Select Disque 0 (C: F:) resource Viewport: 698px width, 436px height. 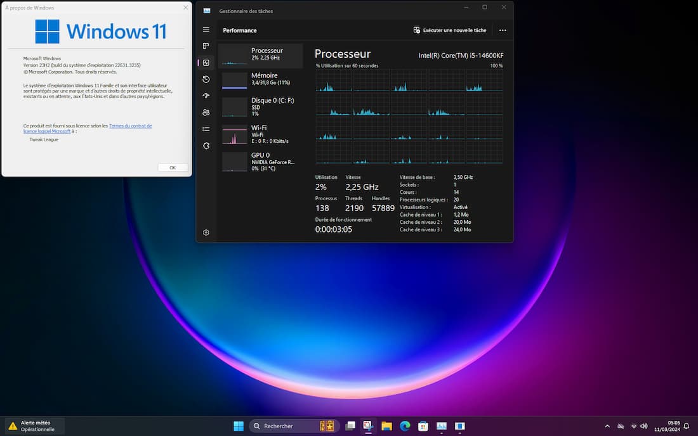pyautogui.click(x=261, y=106)
